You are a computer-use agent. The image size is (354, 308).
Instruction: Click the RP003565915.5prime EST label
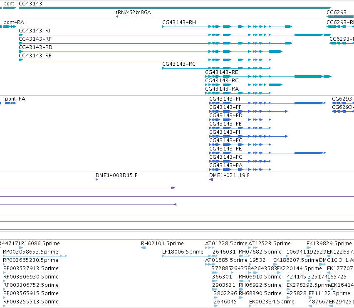coord(31,293)
